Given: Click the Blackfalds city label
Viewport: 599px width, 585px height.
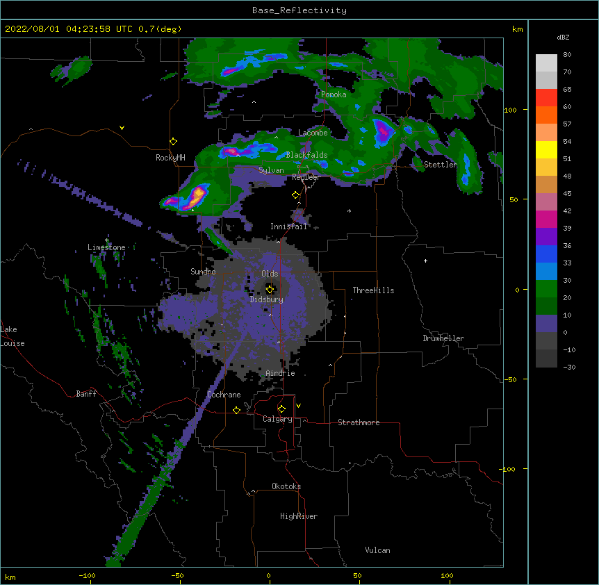Looking at the screenshot, I should coord(306,155).
